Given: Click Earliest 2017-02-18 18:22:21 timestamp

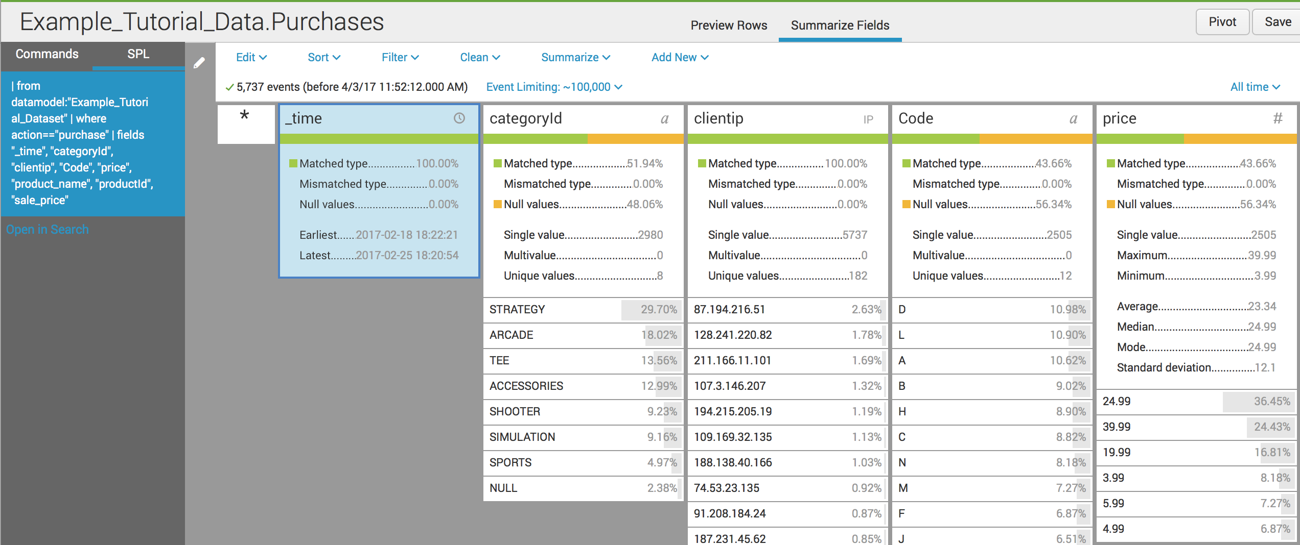Looking at the screenshot, I should pos(379,235).
